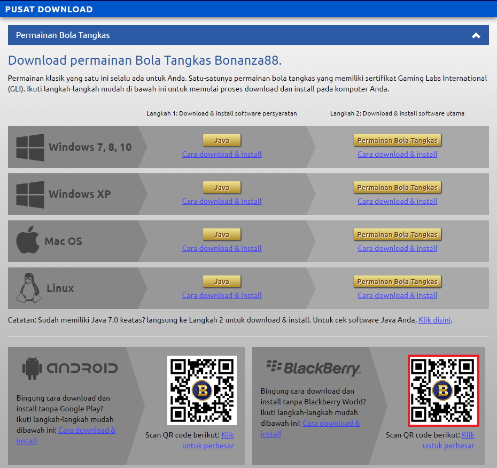Collapse the Permainan Bola Tangkas section arrow

point(476,36)
